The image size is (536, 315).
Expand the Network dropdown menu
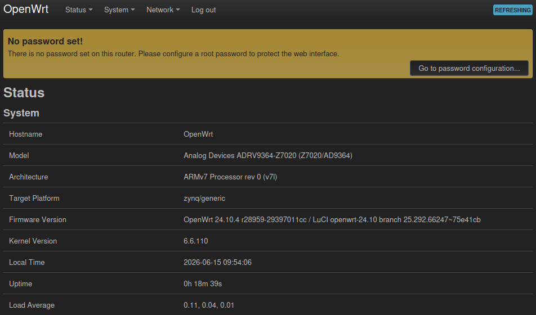coord(163,10)
